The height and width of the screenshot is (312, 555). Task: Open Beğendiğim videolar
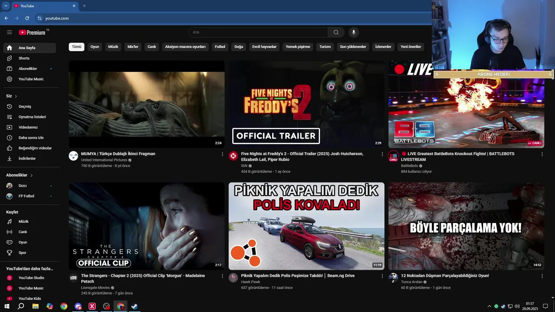[x=29, y=148]
